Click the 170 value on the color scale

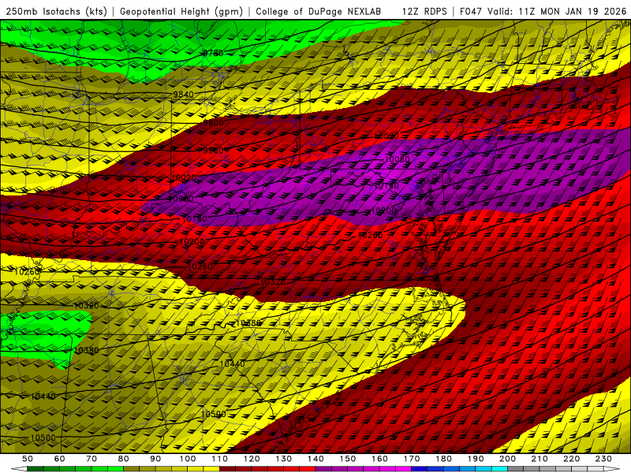point(411,459)
